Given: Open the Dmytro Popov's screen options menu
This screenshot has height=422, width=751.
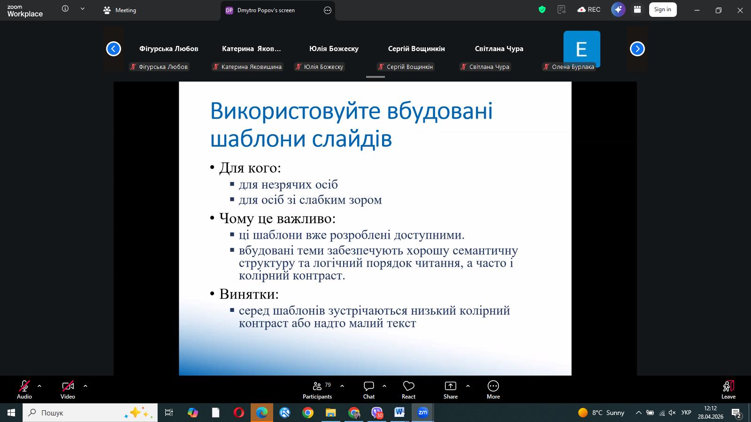Looking at the screenshot, I should (x=328, y=10).
